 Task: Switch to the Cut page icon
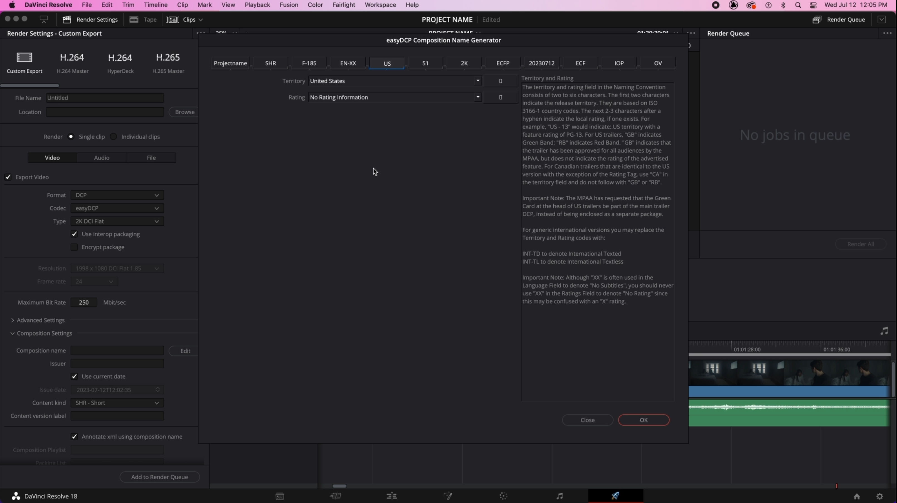coord(335,496)
